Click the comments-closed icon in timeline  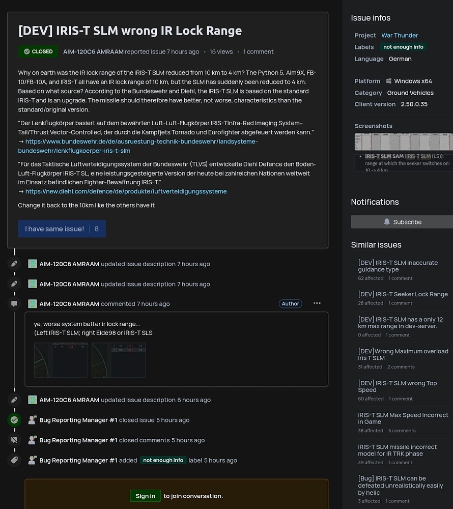coord(14,440)
